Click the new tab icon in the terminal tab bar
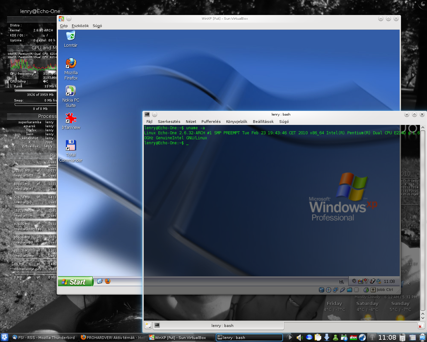Screen dimensions: 427x342 click(x=148, y=325)
